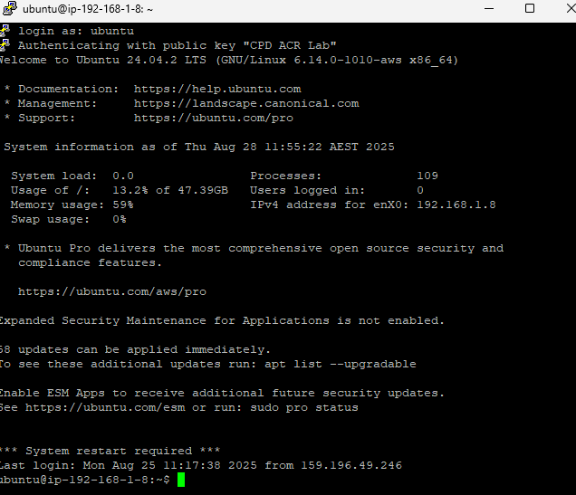This screenshot has width=576, height=495.
Task: Click the kernel version '6.14.0-1010-aws'
Action: tap(348, 60)
